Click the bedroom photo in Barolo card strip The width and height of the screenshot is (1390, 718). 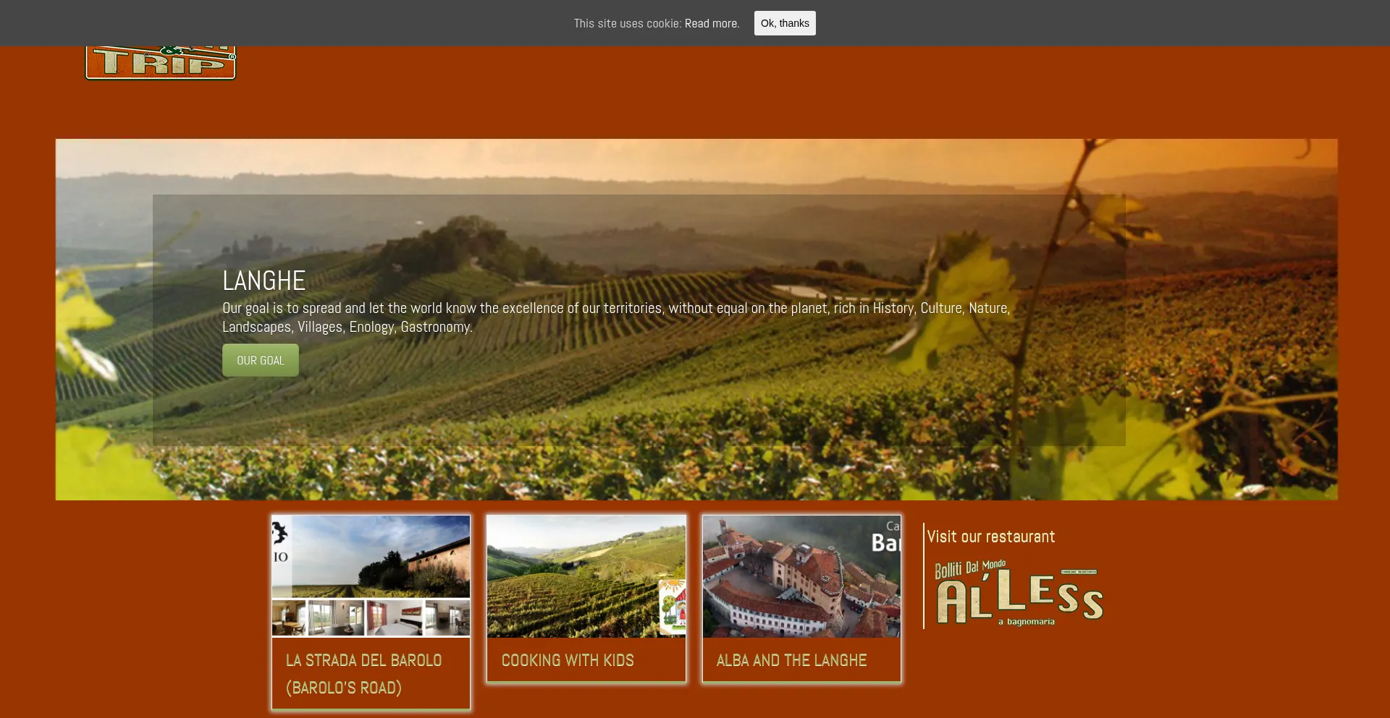pyautogui.click(x=395, y=617)
